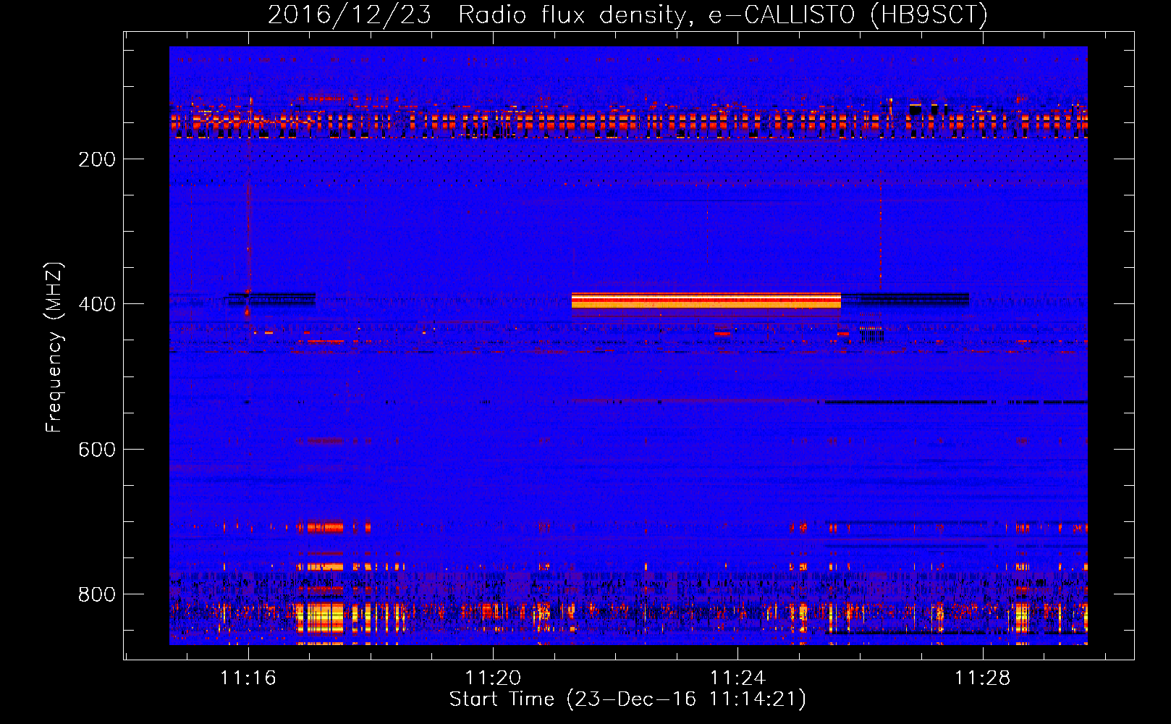Click the 11:16 time tick label
Screen dimensions: 1171x724
click(248, 678)
